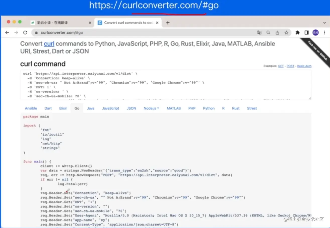This screenshot has height=228, width=330.
Task: Select the Go language tab
Action: pos(77,108)
